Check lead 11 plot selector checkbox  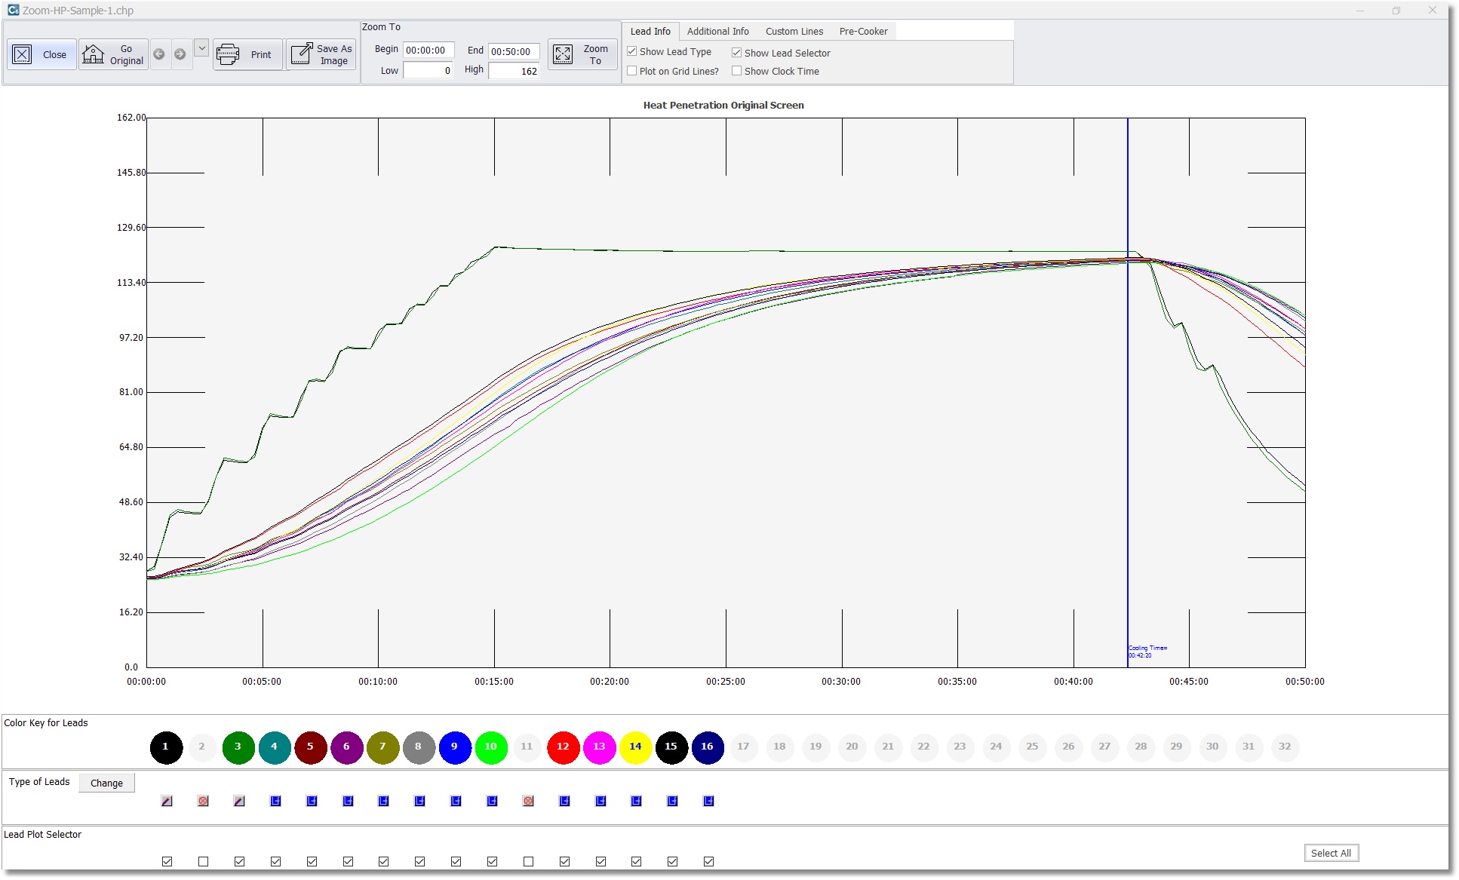(528, 861)
